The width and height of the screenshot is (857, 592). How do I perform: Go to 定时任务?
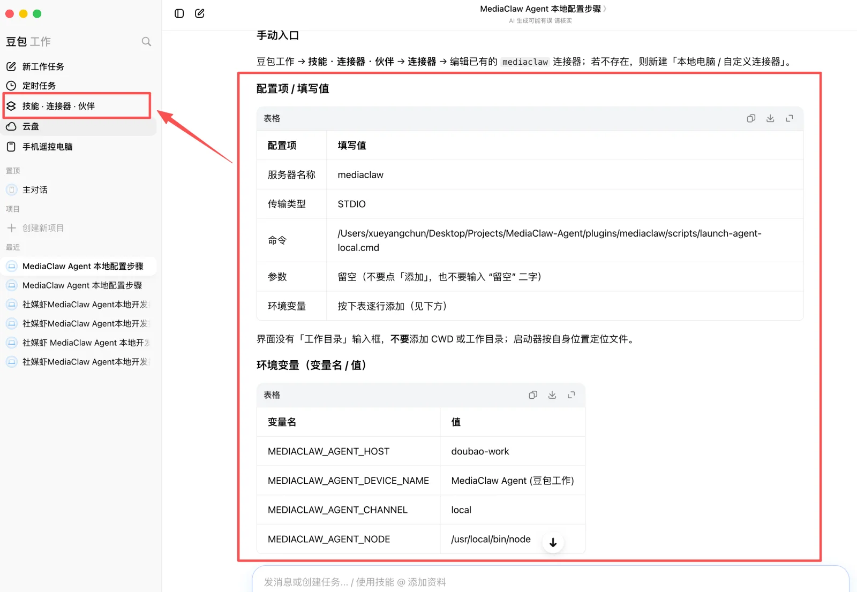click(78, 86)
